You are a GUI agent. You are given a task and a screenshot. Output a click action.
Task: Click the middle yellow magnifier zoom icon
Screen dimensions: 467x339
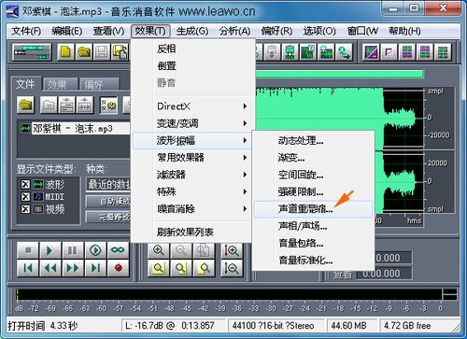tap(181, 268)
